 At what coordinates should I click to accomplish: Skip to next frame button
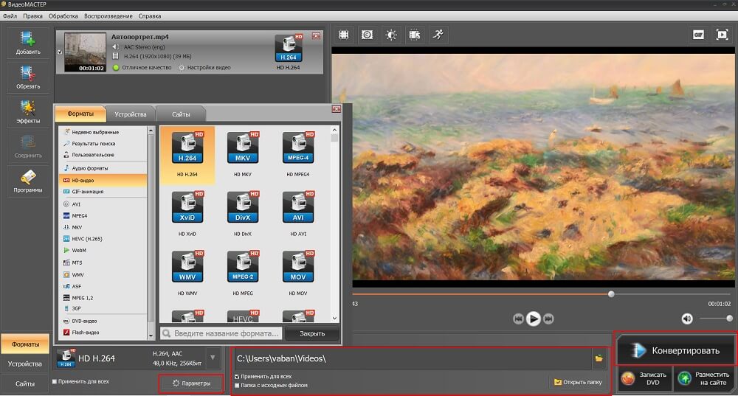pos(548,319)
